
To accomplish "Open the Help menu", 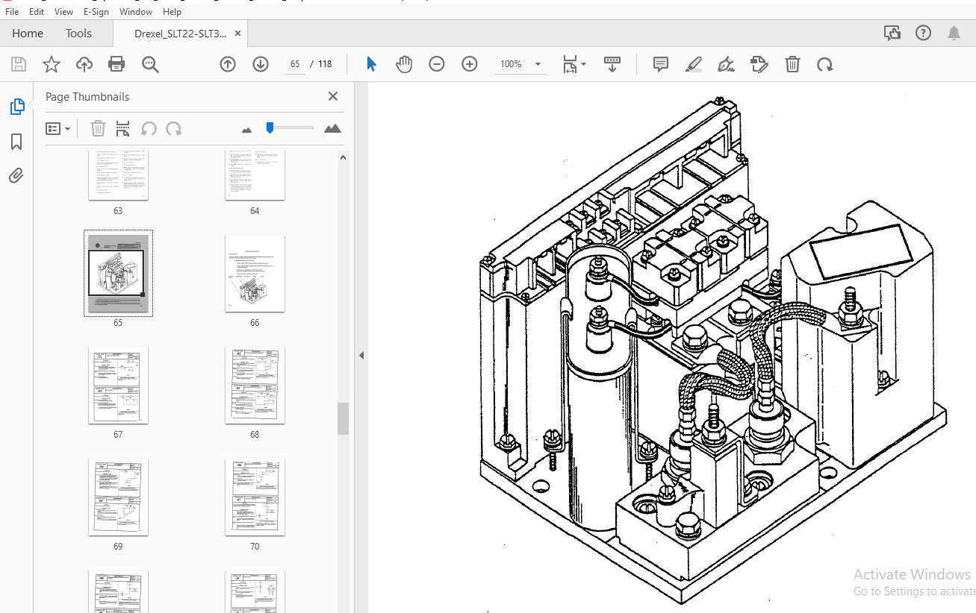I will point(172,11).
